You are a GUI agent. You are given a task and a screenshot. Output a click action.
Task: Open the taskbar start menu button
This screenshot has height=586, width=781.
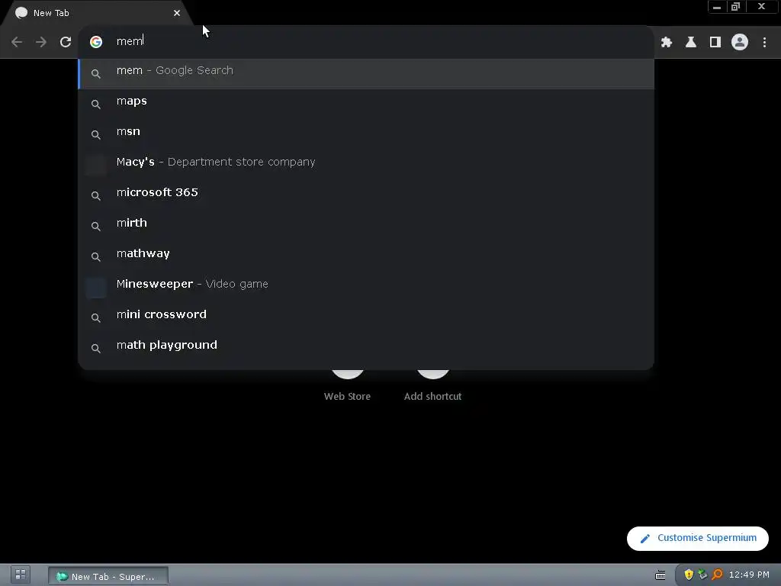point(21,575)
